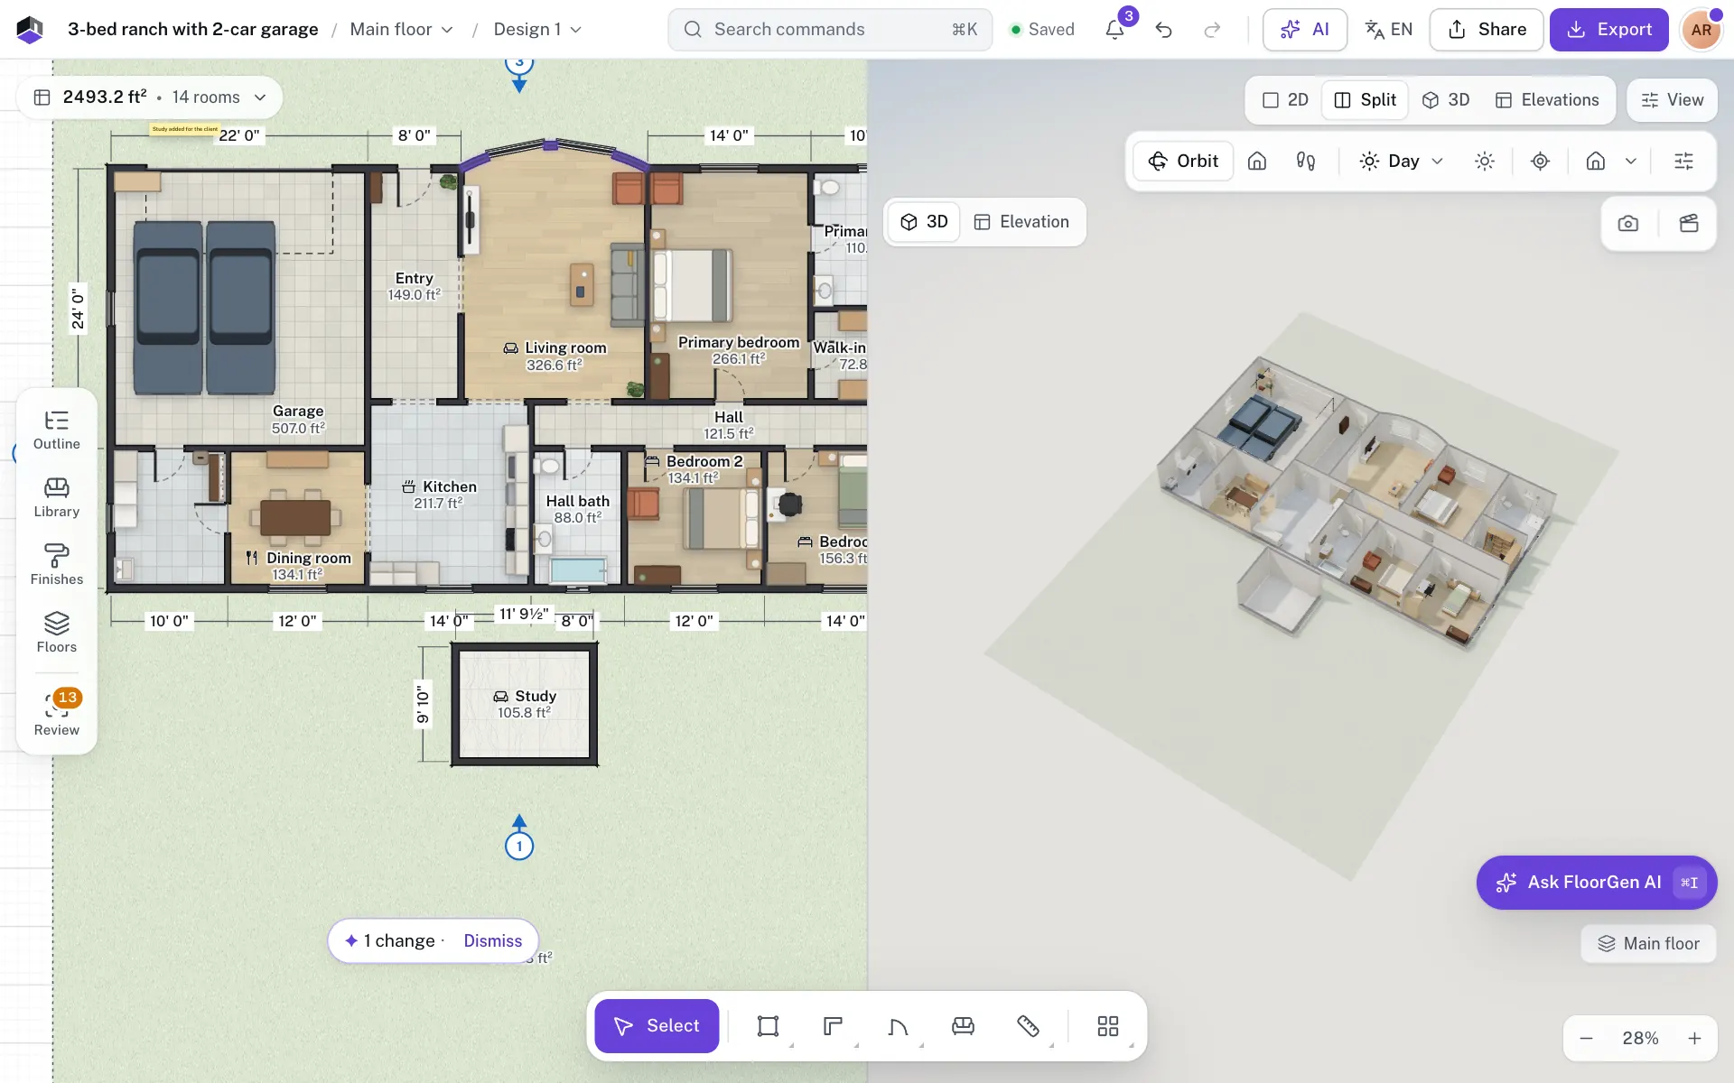The height and width of the screenshot is (1083, 1734).
Task: Select the furniture sofa tool
Action: (963, 1026)
